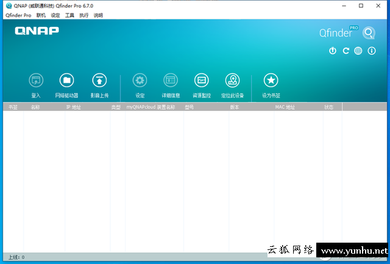Maximize the Qfinder Pro window

pyautogui.click(x=361, y=5)
